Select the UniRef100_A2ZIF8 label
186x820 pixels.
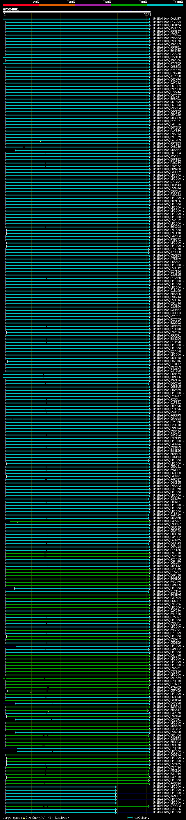(167, 57)
